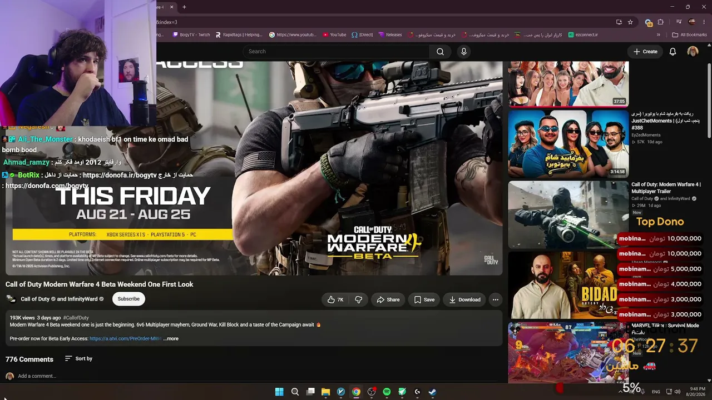The height and width of the screenshot is (400, 712).
Task: Focus the YouTube search field
Action: pos(335,52)
